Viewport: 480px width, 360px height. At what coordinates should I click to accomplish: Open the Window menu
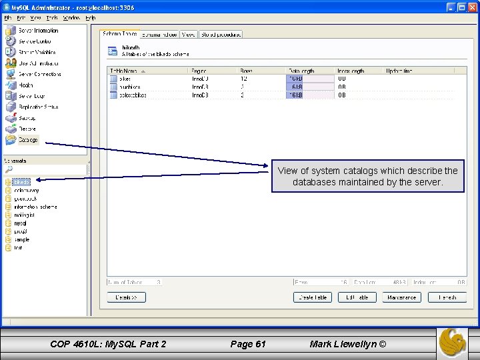71,18
